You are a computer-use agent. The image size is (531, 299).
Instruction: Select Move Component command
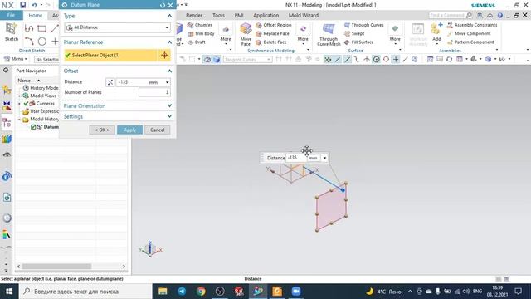tap(469, 33)
